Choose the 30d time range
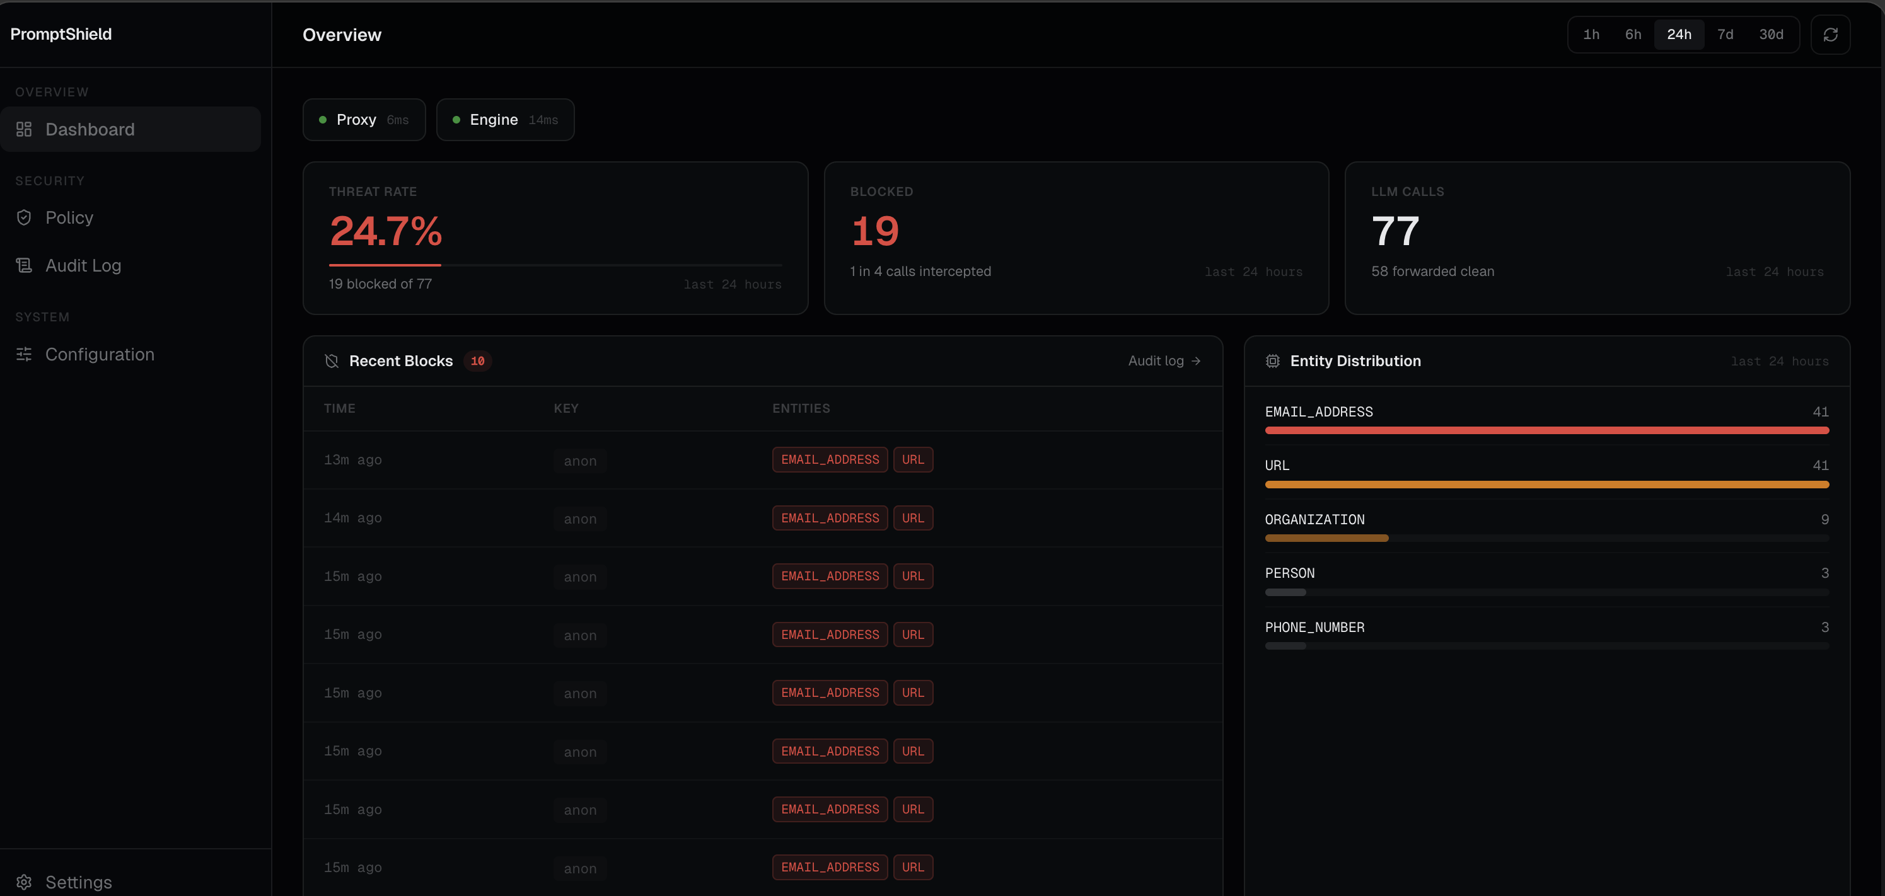The height and width of the screenshot is (896, 1885). click(x=1771, y=35)
